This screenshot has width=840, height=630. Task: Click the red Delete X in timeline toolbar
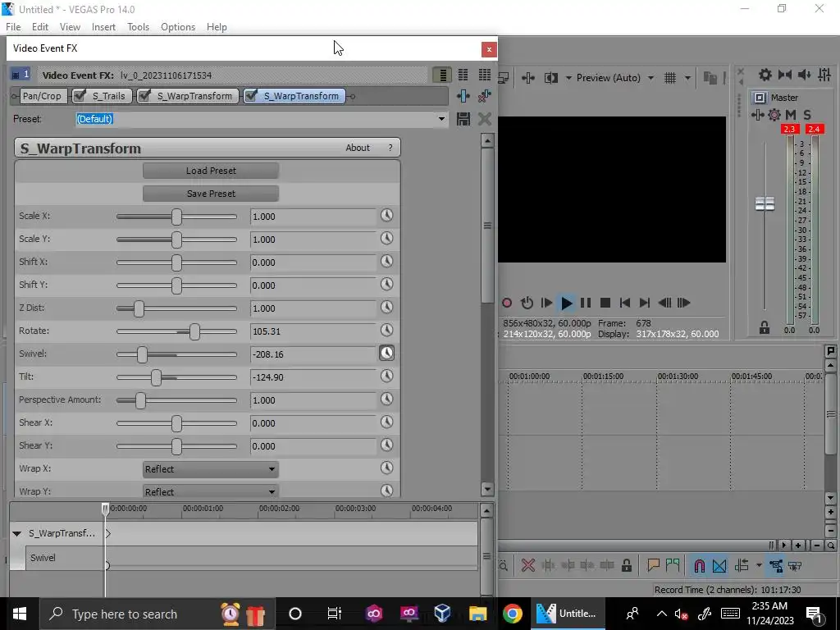click(x=527, y=565)
